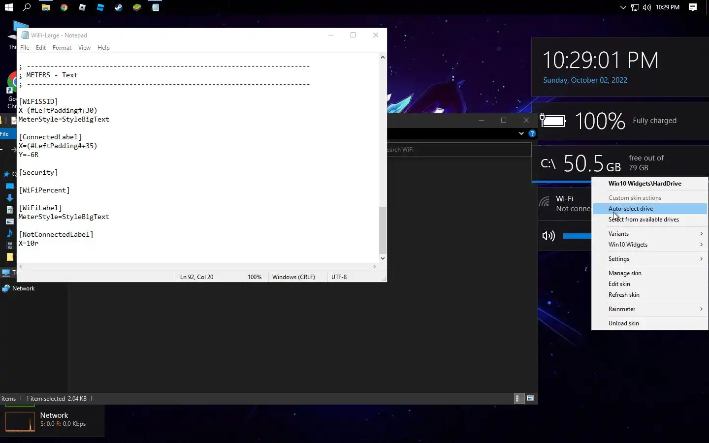Image resolution: width=709 pixels, height=443 pixels.
Task: Click UTF-8 encoding status entry
Action: click(339, 277)
